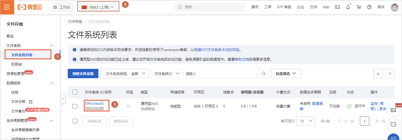Open the shopping cart icon
The height and width of the screenshot is (140, 402).
coord(358,7)
